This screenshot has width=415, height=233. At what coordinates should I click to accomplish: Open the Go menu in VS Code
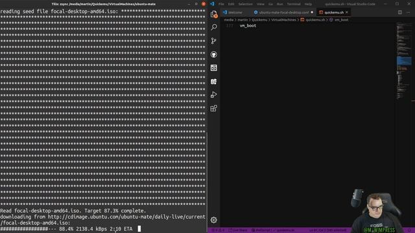[270, 4]
